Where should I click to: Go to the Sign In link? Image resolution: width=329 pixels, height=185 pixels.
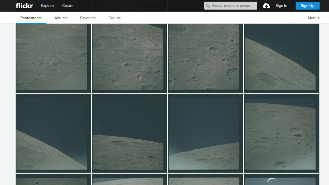[x=281, y=6]
